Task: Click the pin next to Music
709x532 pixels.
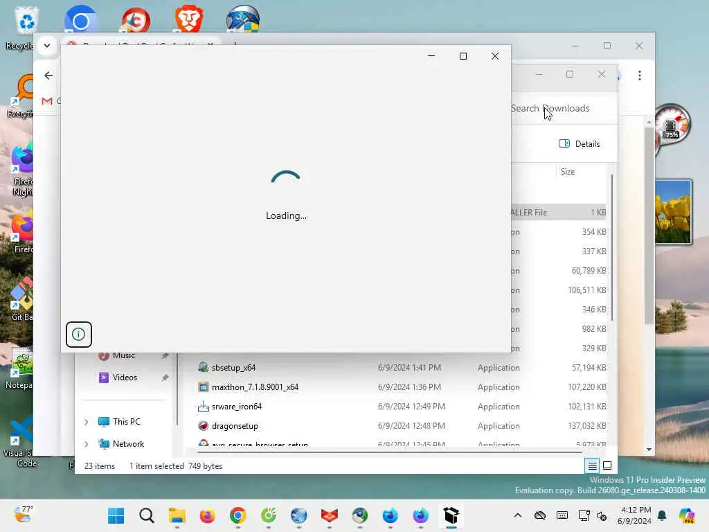Action: tap(165, 356)
